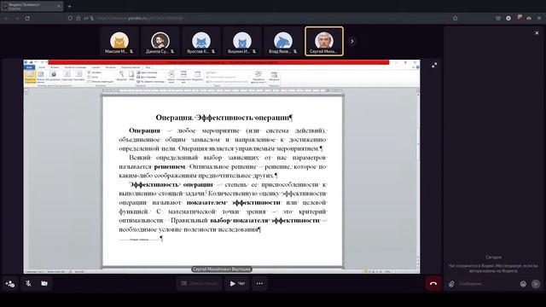Screen dimensions: 546x307
Task: Close the chat side panel
Action: [537, 33]
